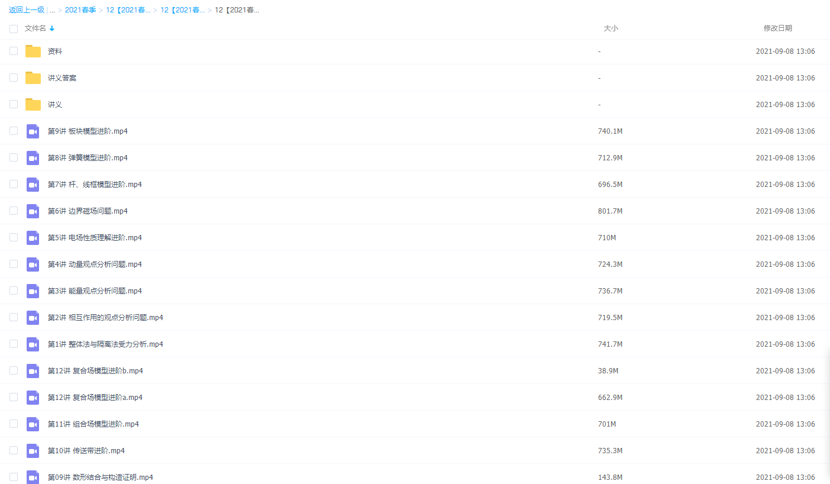The width and height of the screenshot is (830, 484).
Task: Click video icon for 第12讲 复合场模型进阶b.mp4
Action: pos(33,371)
